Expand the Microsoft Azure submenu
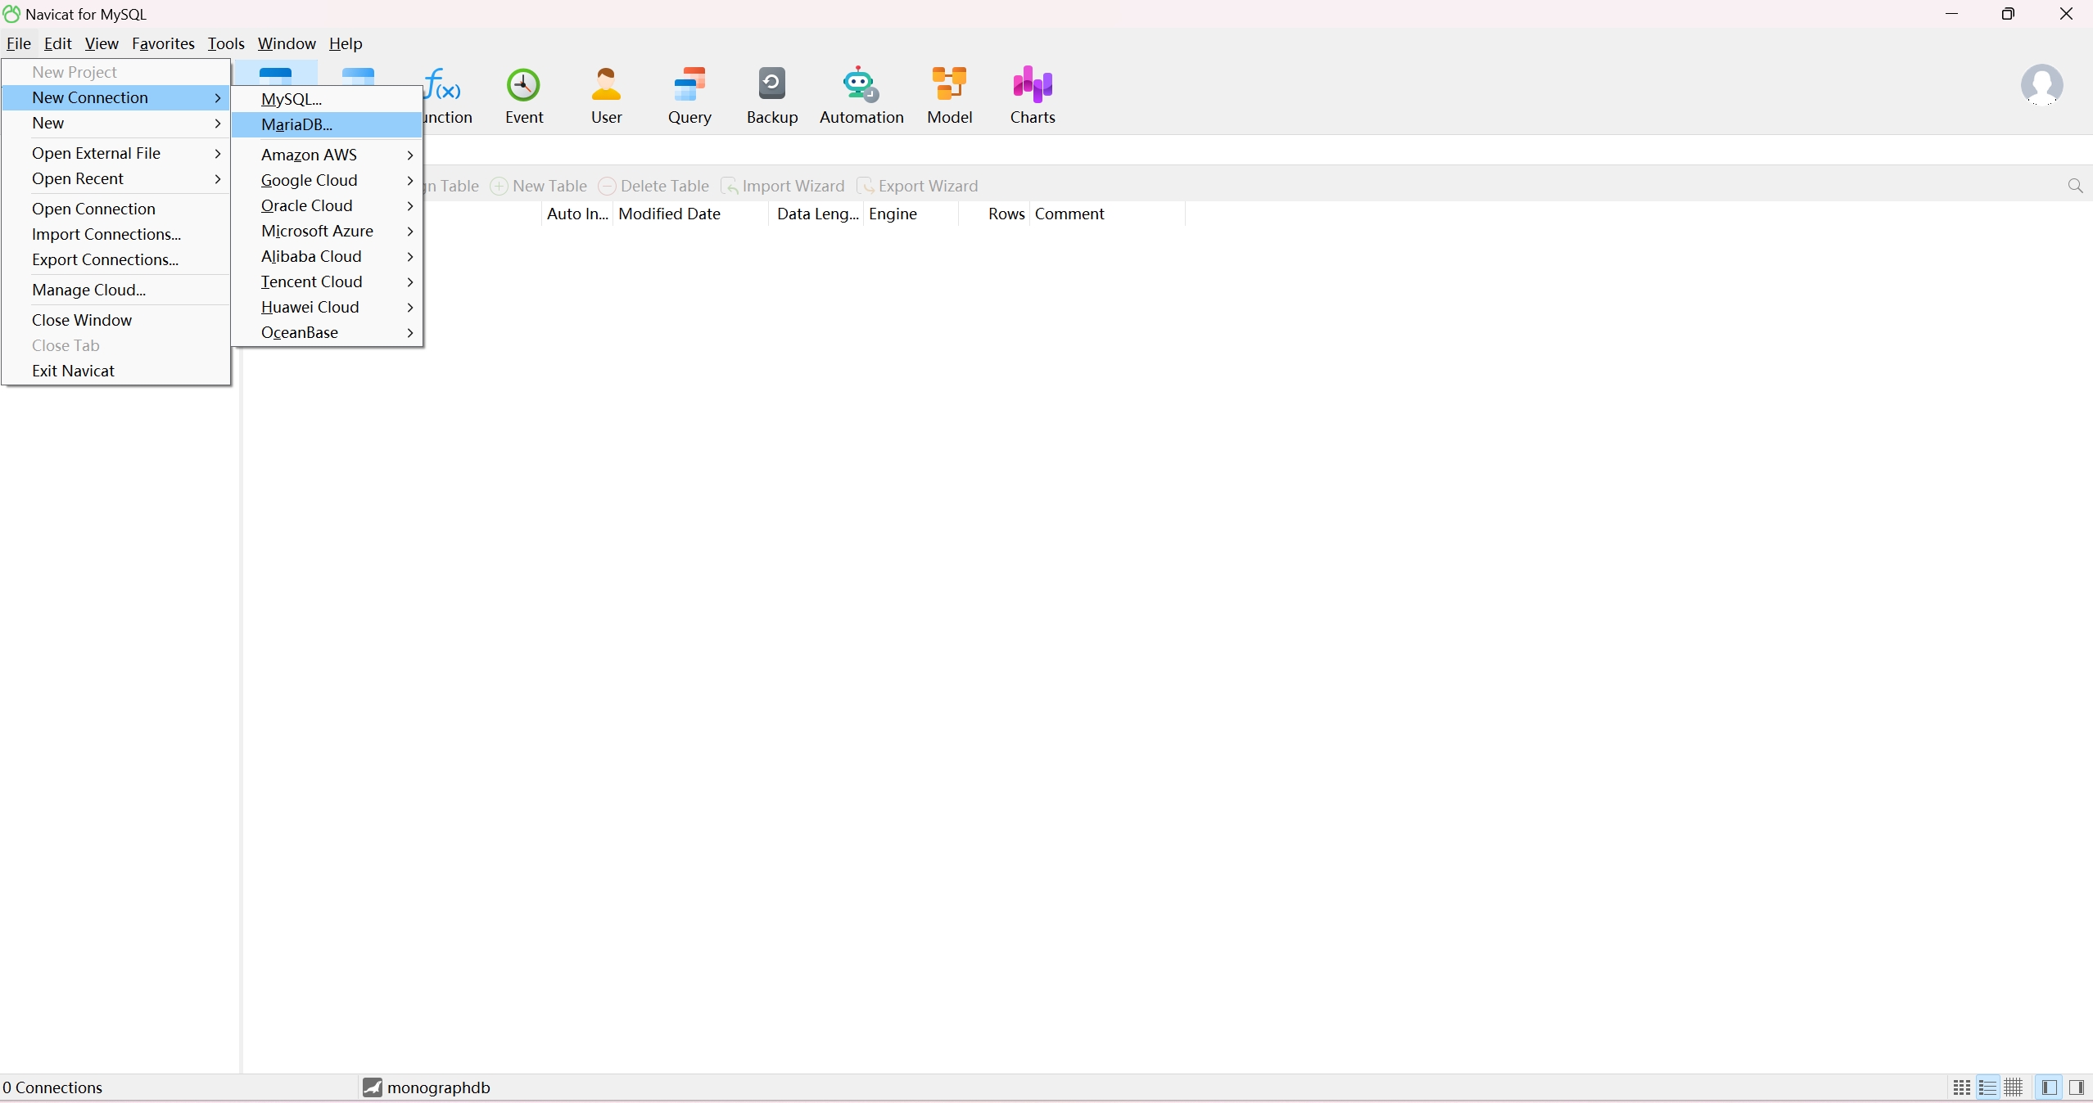The height and width of the screenshot is (1103, 2093). coord(327,231)
